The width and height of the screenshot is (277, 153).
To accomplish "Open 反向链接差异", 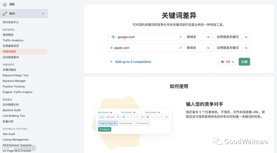I will [x=11, y=57].
